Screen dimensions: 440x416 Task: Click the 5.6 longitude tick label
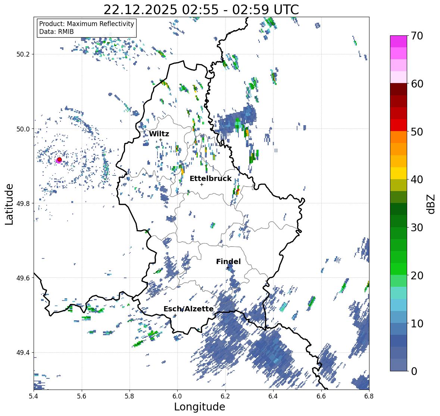point(82,396)
